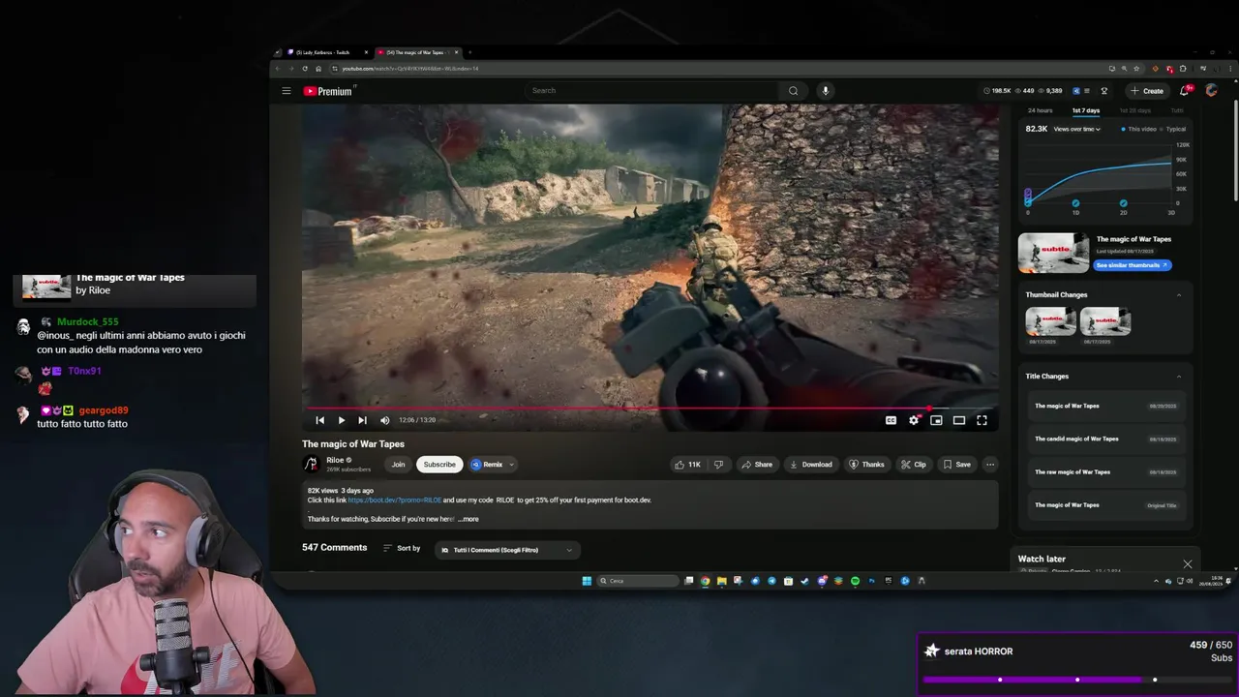Viewport: 1239px width, 697px height.
Task: Open the Windows Start menu
Action: pyautogui.click(x=587, y=581)
